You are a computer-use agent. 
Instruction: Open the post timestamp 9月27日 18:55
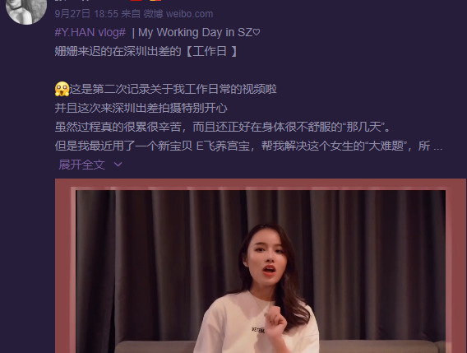click(x=86, y=14)
